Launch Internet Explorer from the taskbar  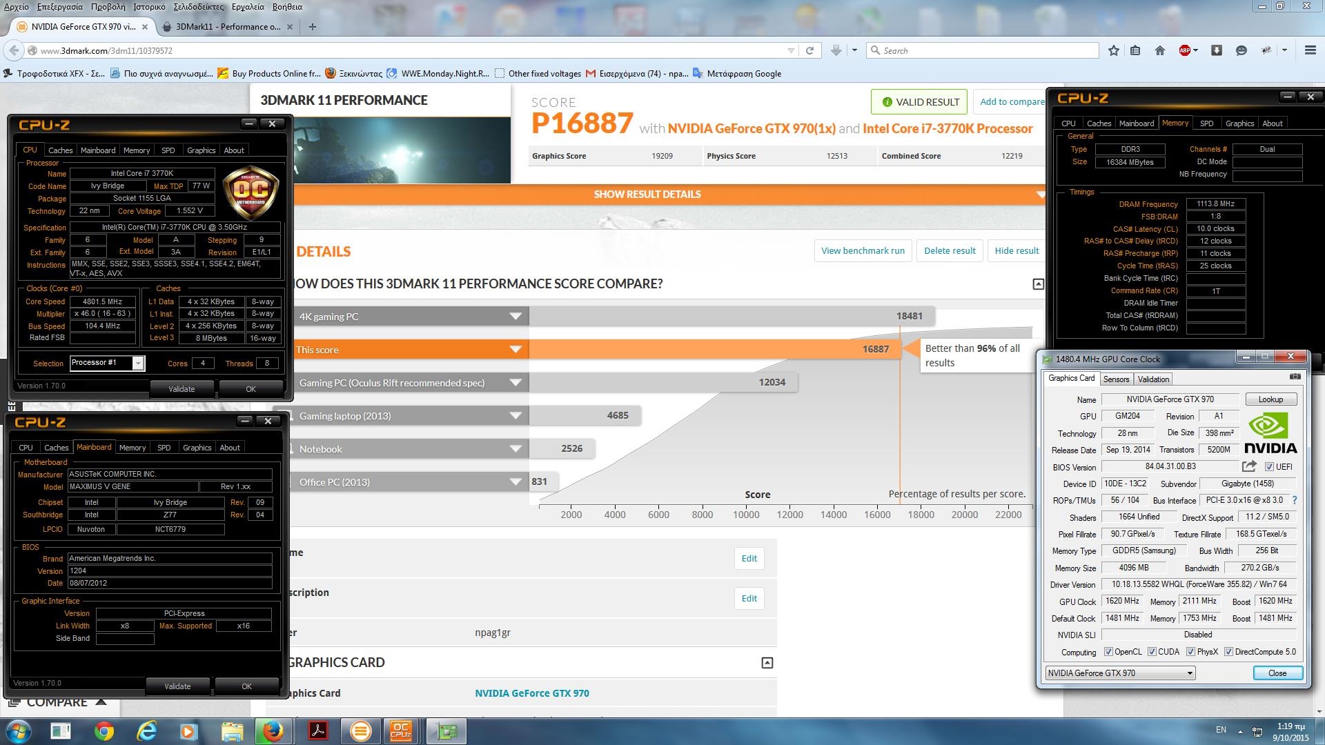[146, 731]
